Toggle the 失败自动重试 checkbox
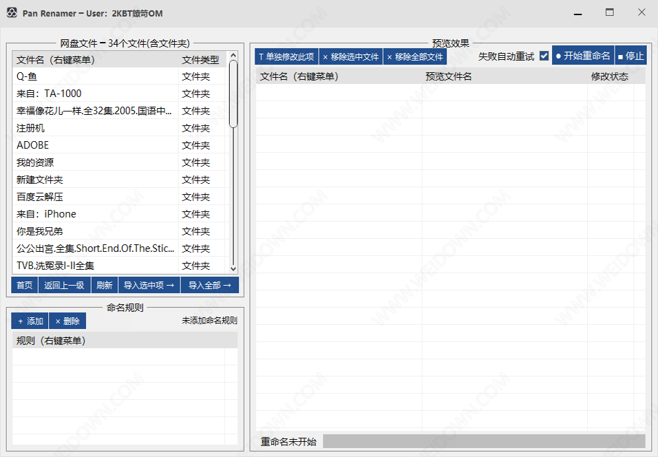 [x=544, y=56]
